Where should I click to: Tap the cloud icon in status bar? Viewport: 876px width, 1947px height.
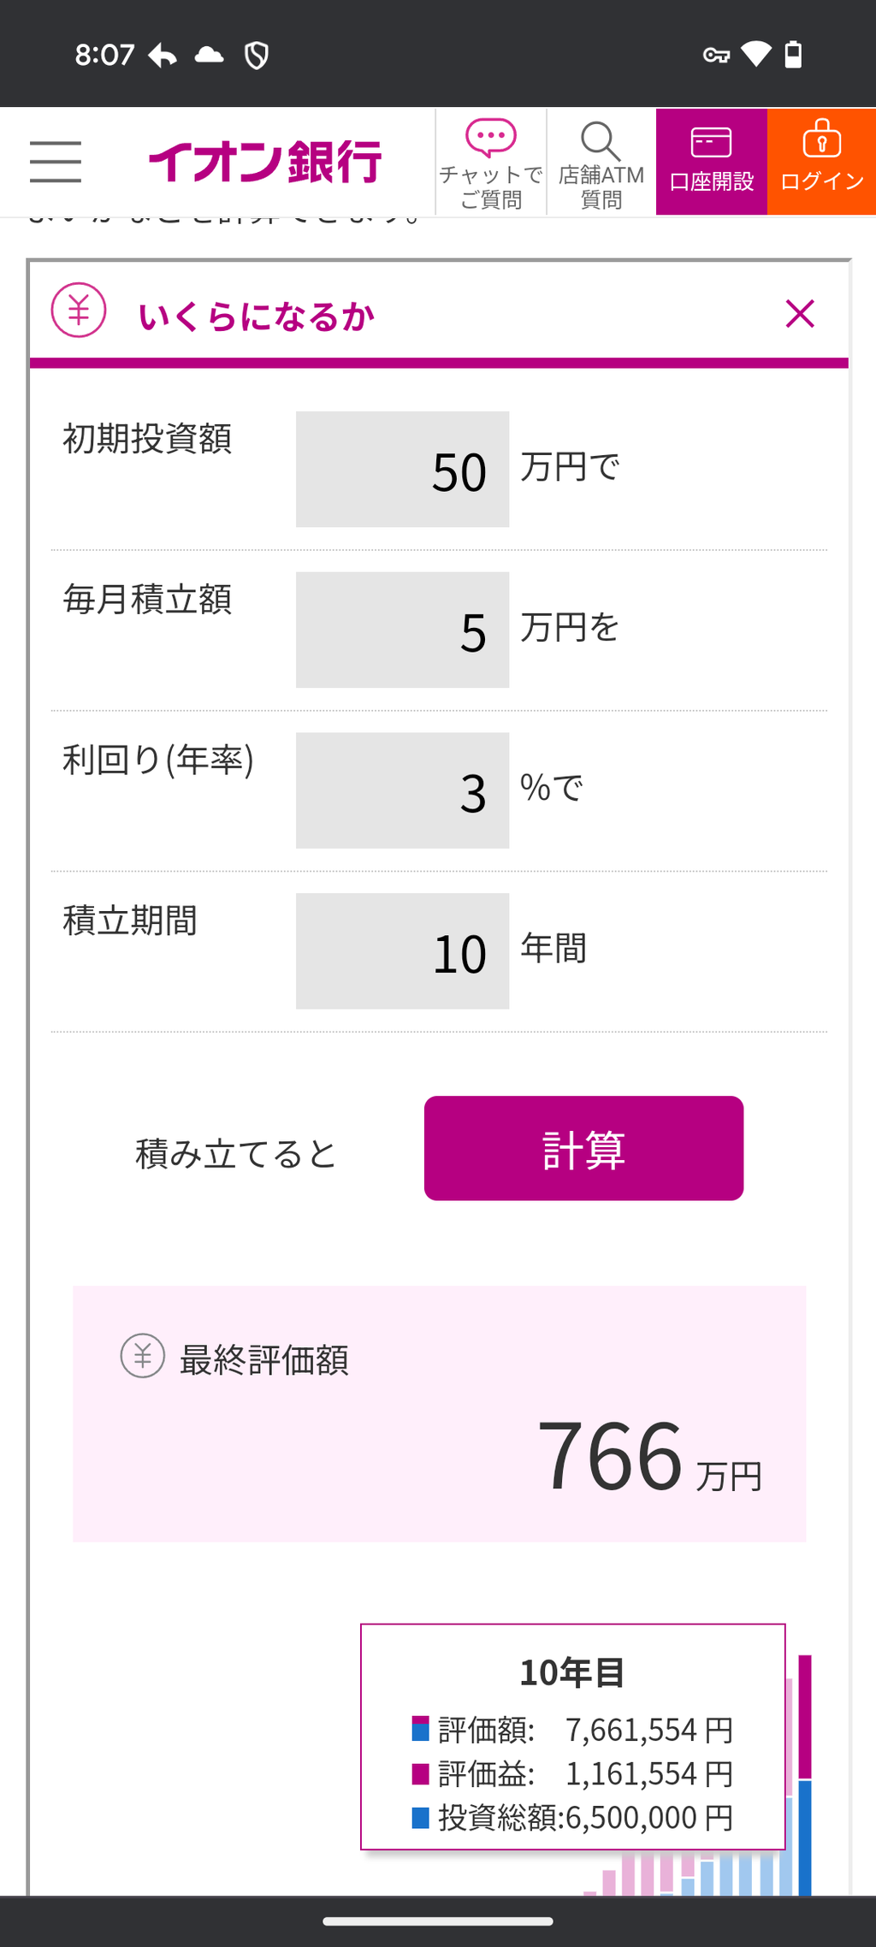click(x=210, y=56)
